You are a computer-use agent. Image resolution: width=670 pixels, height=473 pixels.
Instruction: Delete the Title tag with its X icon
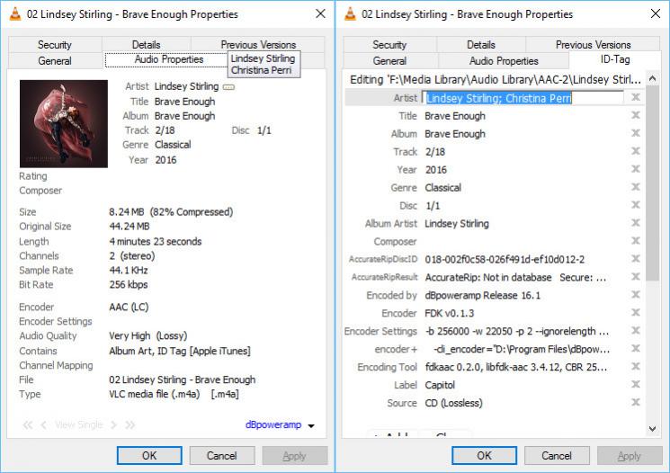pos(636,116)
